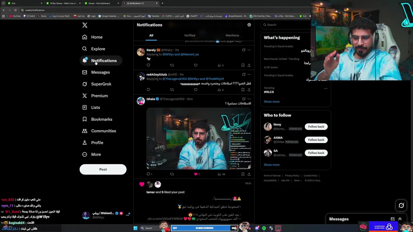Screen dimensions: 413x232
Task: Follow back ASMA
Action: tap(316, 140)
